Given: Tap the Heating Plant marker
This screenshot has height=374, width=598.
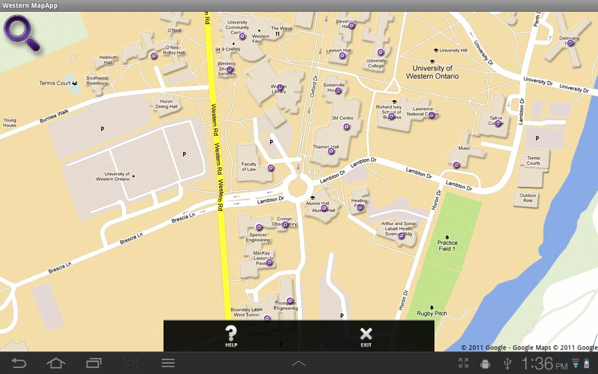Looking at the screenshot, I should pyautogui.click(x=360, y=207).
